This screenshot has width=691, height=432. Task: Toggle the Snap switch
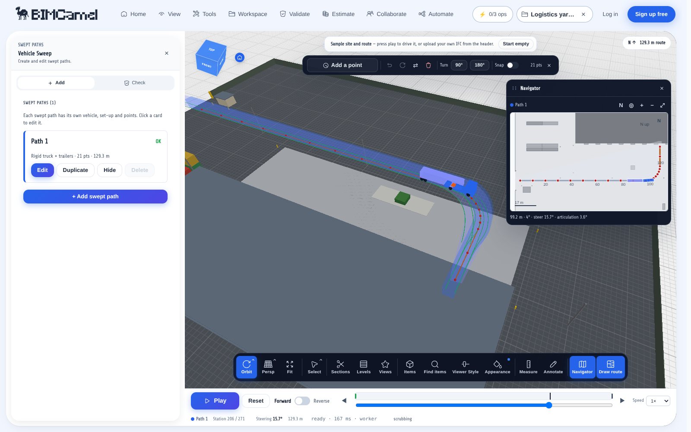coord(512,65)
